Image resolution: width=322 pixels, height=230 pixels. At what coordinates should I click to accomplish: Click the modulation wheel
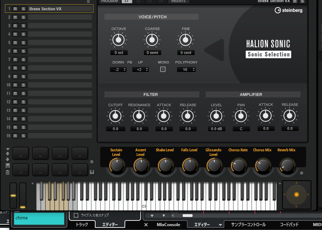click(x=23, y=195)
